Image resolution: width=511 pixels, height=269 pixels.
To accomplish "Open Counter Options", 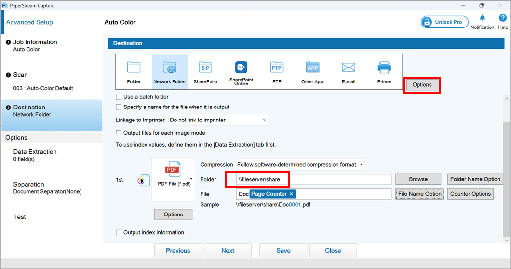I will (470, 194).
